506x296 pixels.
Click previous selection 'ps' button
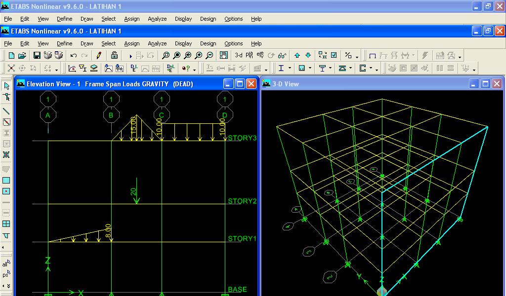tap(6, 274)
